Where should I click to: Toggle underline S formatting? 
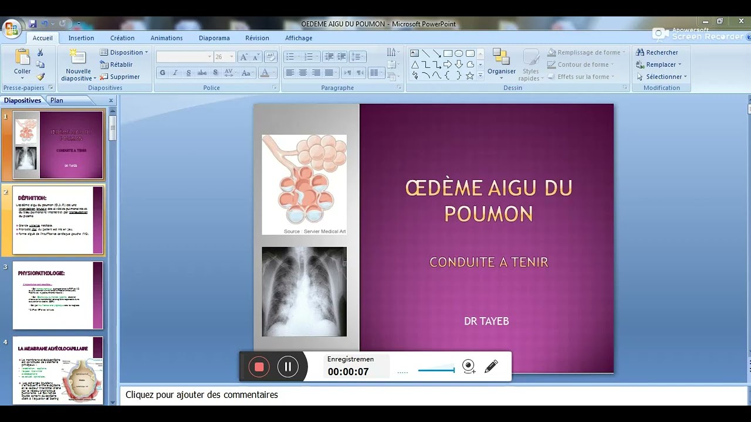point(188,73)
